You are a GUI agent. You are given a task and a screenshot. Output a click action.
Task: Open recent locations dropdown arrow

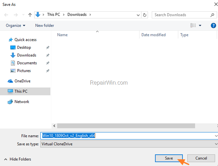23,15
